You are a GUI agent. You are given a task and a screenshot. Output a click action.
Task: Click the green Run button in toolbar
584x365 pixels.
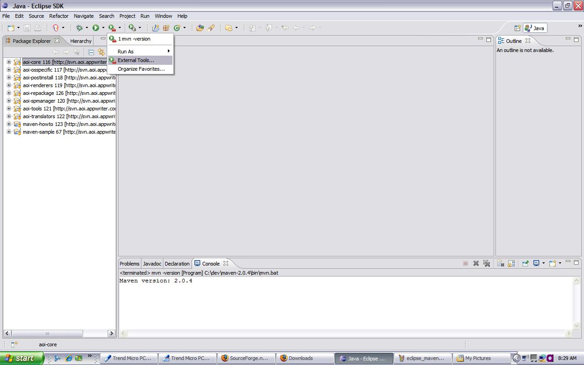[96, 28]
